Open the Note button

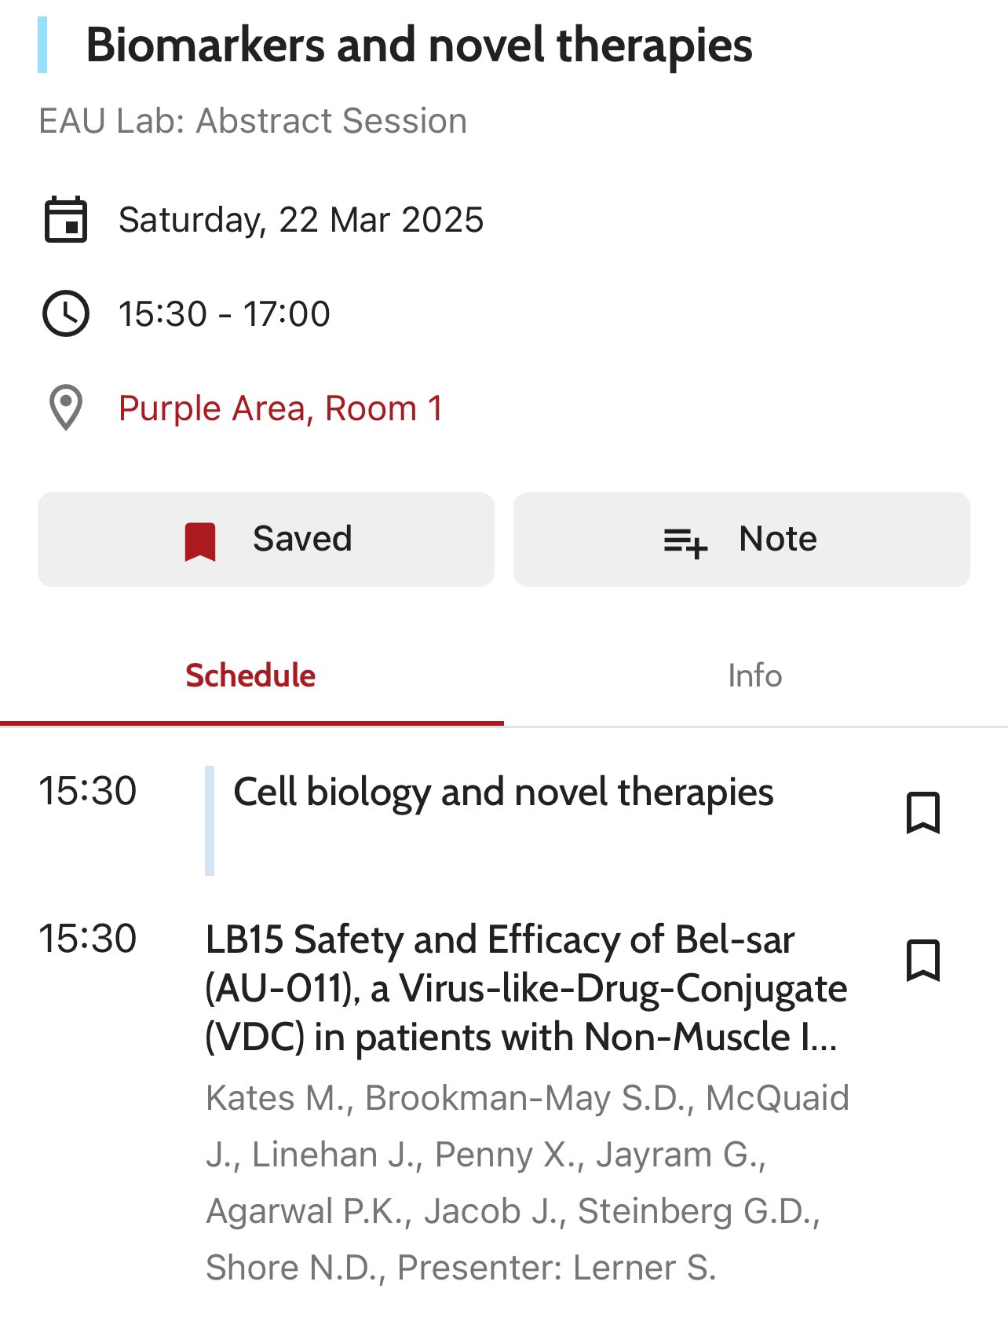(742, 540)
